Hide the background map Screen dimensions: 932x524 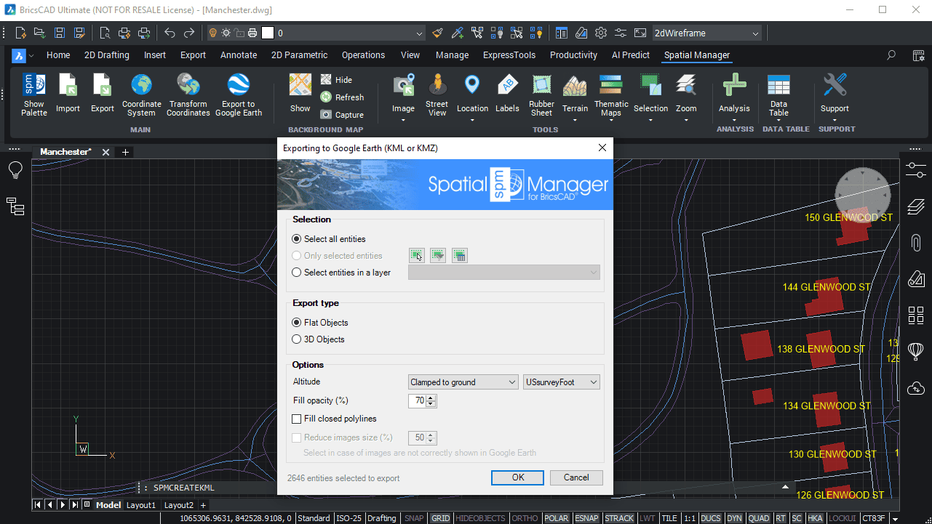[x=336, y=80]
